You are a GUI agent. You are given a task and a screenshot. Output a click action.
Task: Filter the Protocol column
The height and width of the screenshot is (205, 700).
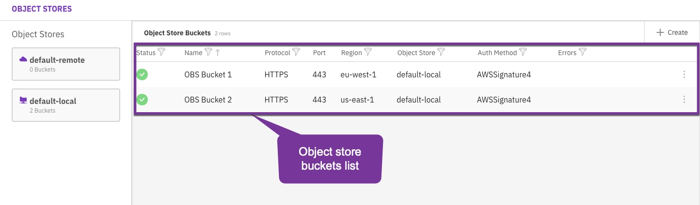296,52
